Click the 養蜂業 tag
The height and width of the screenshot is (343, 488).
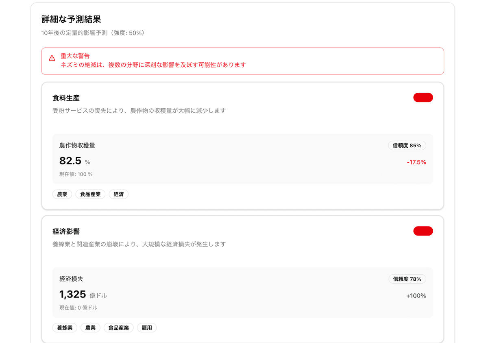click(x=65, y=328)
